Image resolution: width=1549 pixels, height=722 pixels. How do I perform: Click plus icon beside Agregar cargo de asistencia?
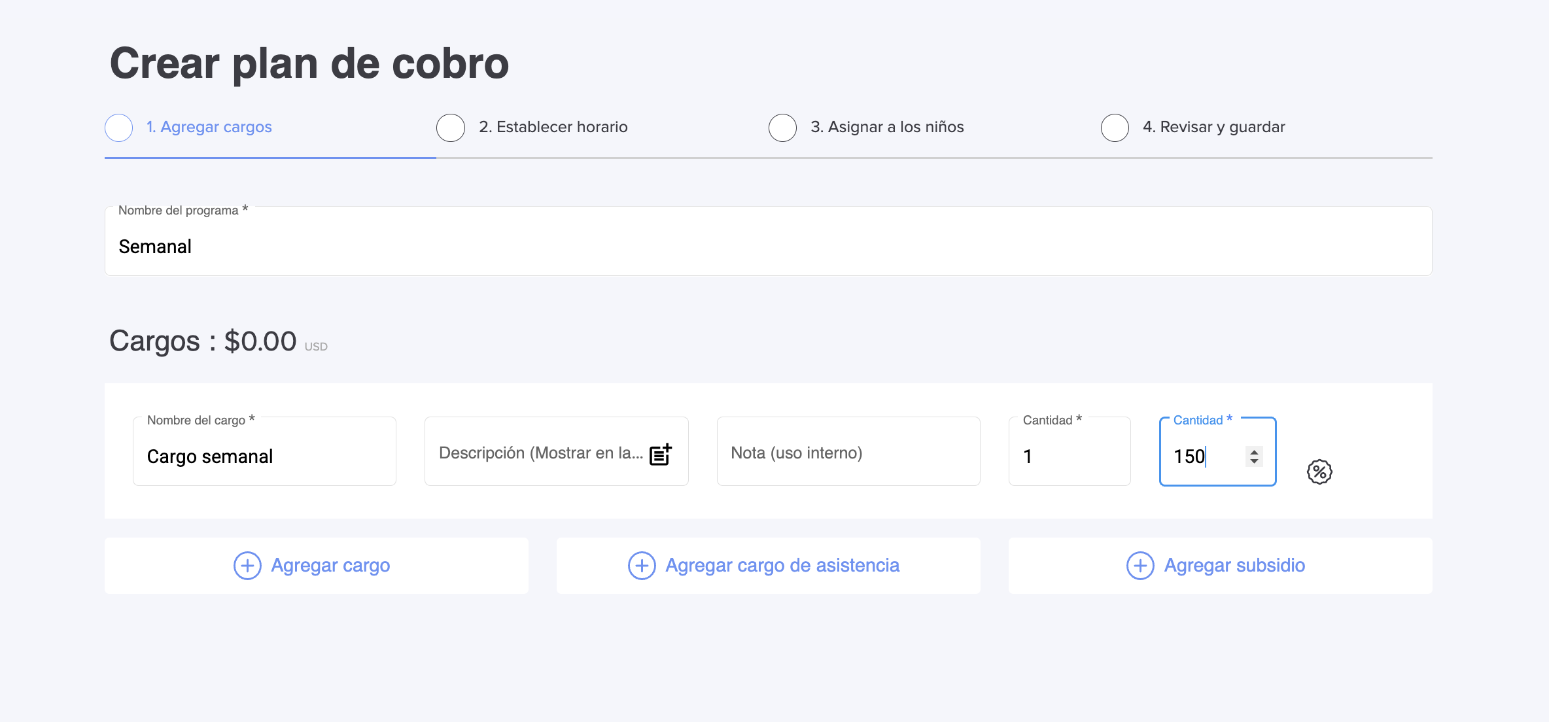click(x=642, y=566)
